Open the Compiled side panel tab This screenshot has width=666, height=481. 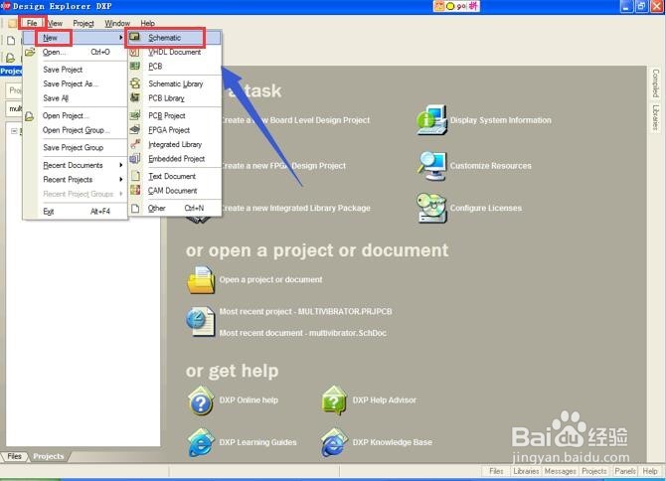655,83
